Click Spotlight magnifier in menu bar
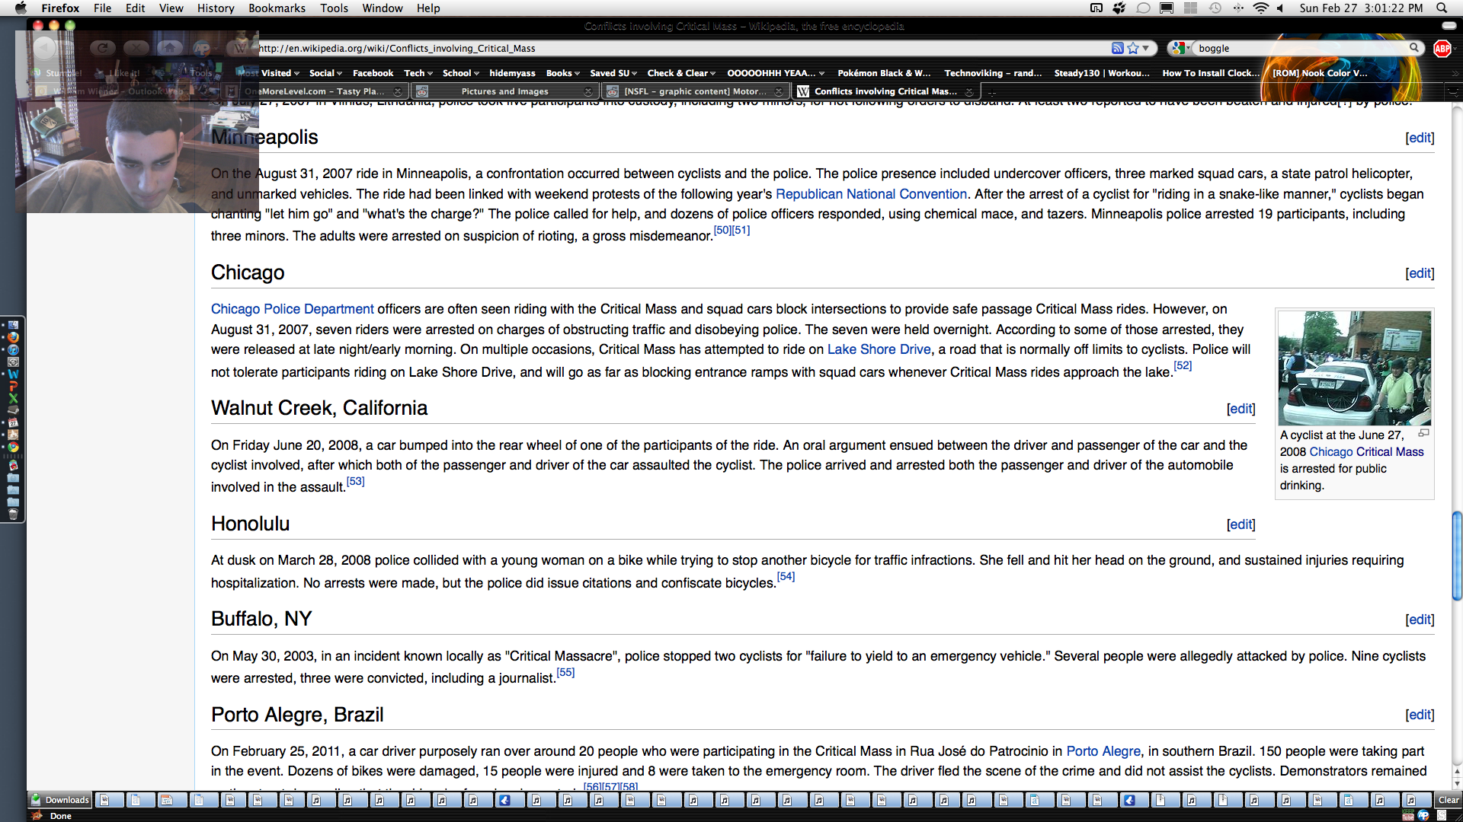The height and width of the screenshot is (822, 1463). [1442, 8]
